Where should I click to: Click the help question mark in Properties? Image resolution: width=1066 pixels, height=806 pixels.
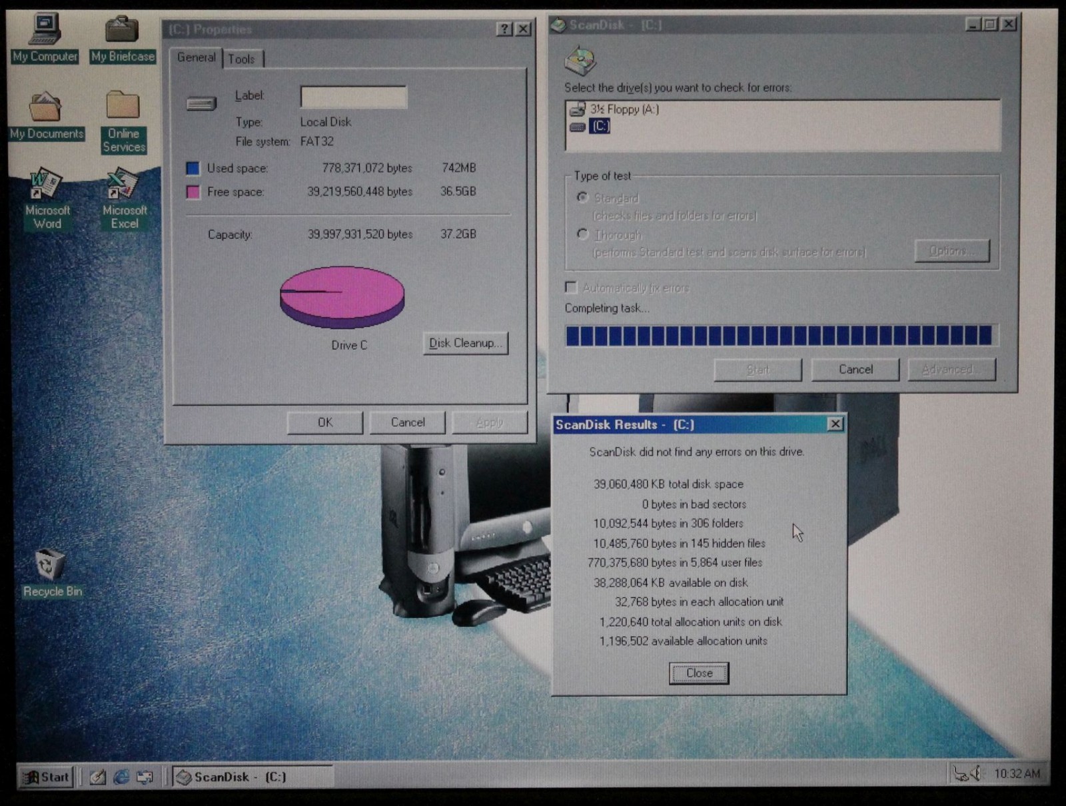(x=504, y=29)
